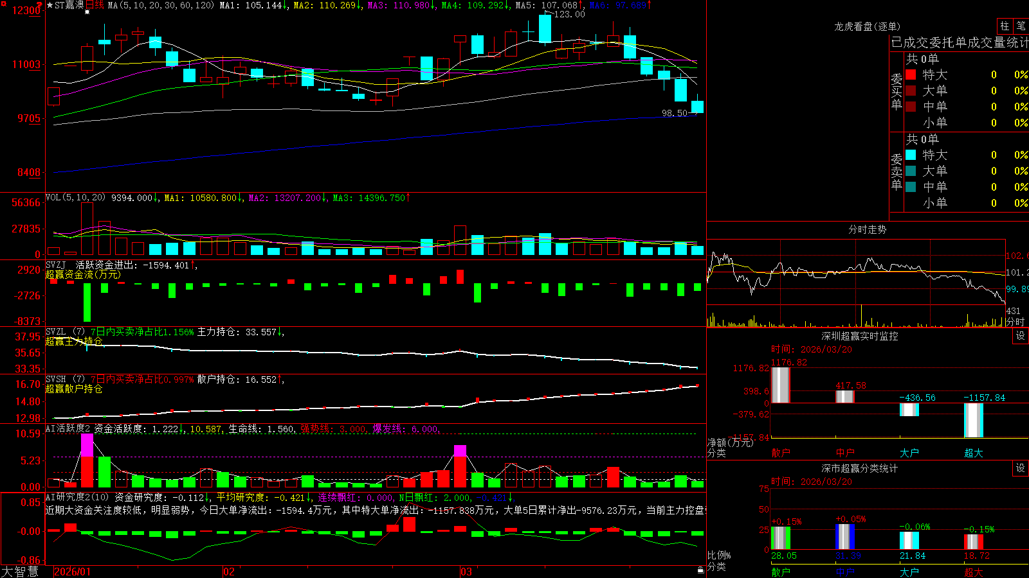
Task: Click the -436.56 大户 net amount bar
Action: pos(909,410)
